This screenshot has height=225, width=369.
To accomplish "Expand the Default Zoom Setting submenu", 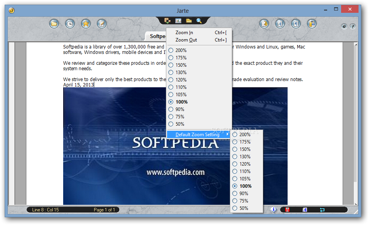I will tap(199, 135).
